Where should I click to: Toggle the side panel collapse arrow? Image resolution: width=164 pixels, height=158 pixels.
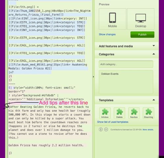click(94, 77)
